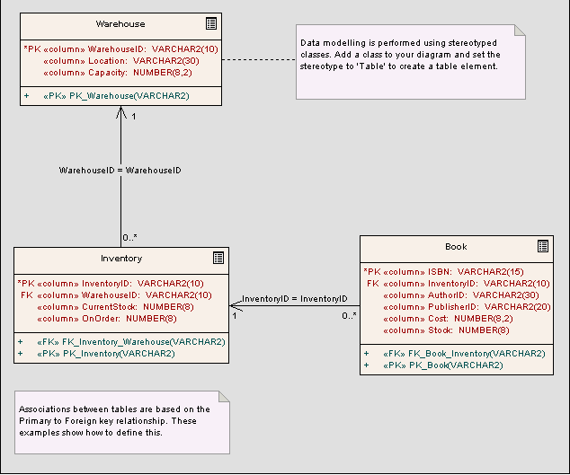Click the PK_Warehouse operation
Image resolution: width=570 pixels, height=475 pixels.
(115, 95)
